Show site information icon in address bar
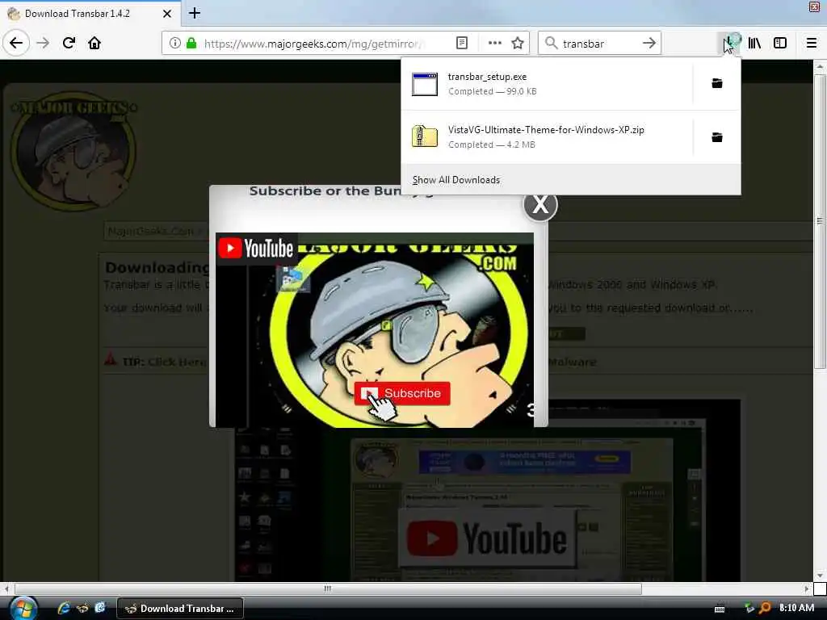 pyautogui.click(x=175, y=44)
